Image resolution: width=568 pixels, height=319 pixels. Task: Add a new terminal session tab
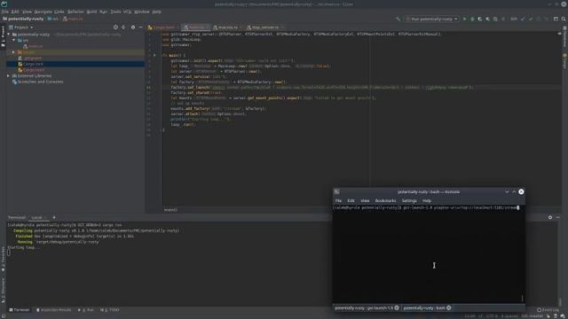pos(54,217)
